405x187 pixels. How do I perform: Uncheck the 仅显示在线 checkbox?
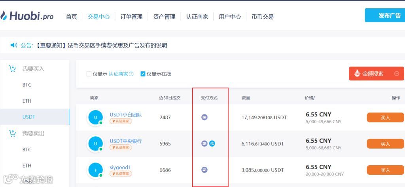[143, 74]
